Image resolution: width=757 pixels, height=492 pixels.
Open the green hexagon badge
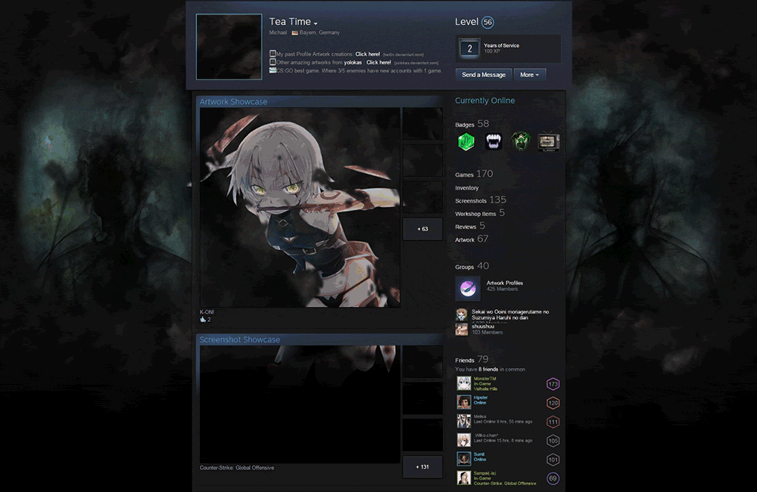[x=466, y=141]
